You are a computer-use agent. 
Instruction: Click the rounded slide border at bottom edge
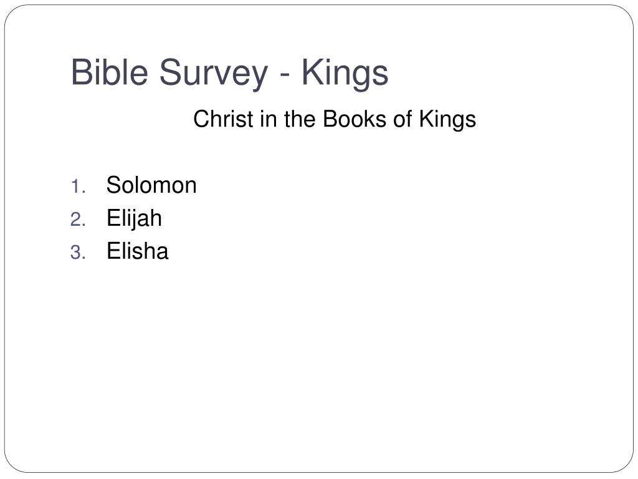click(319, 473)
